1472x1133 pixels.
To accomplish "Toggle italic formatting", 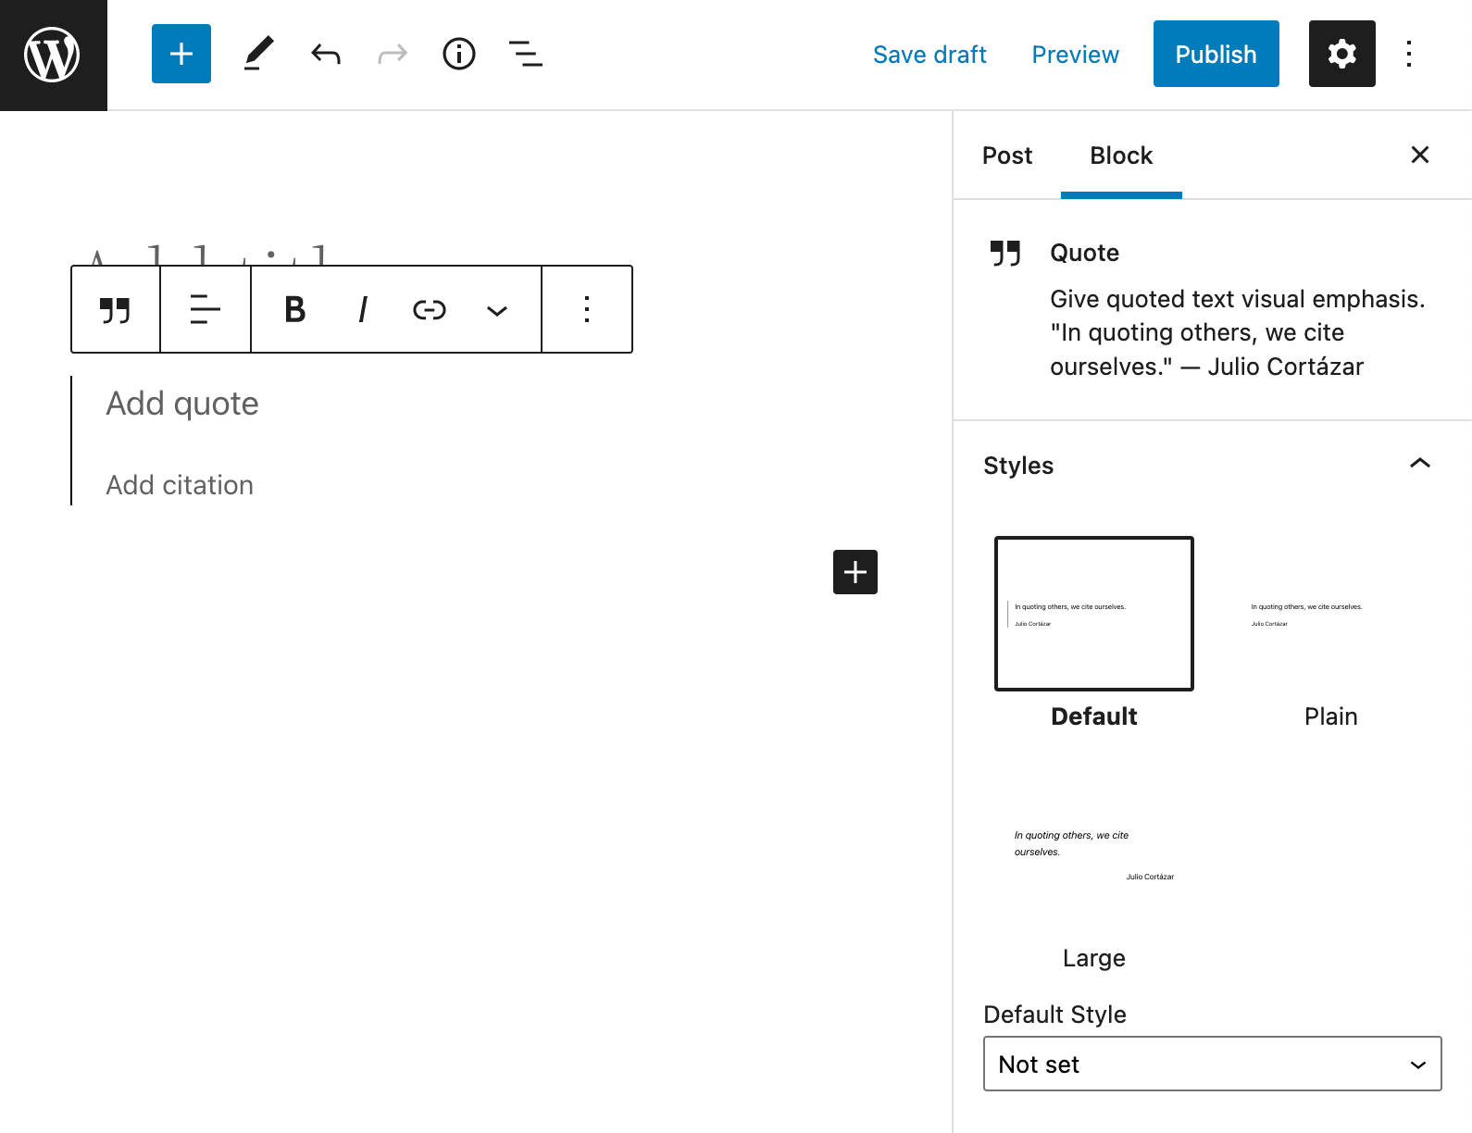I will (x=363, y=310).
